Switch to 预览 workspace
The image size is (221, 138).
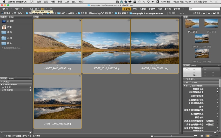click(160, 9)
